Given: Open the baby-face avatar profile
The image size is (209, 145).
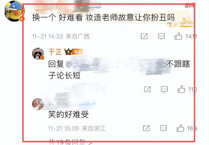Looking at the screenshot, I should coord(38,104).
